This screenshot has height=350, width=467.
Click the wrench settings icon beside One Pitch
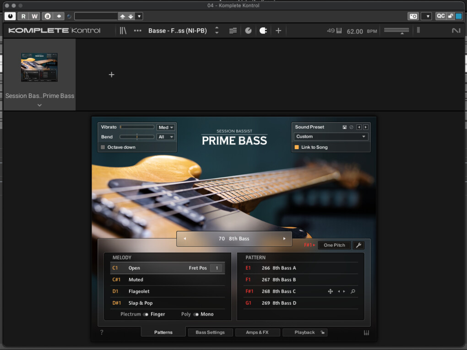(358, 245)
